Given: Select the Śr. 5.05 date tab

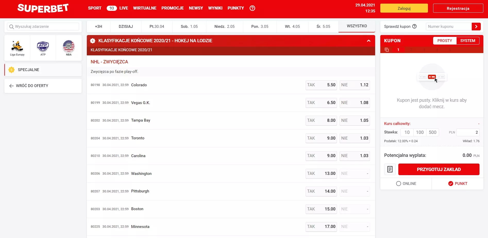Looking at the screenshot, I should (x=323, y=27).
